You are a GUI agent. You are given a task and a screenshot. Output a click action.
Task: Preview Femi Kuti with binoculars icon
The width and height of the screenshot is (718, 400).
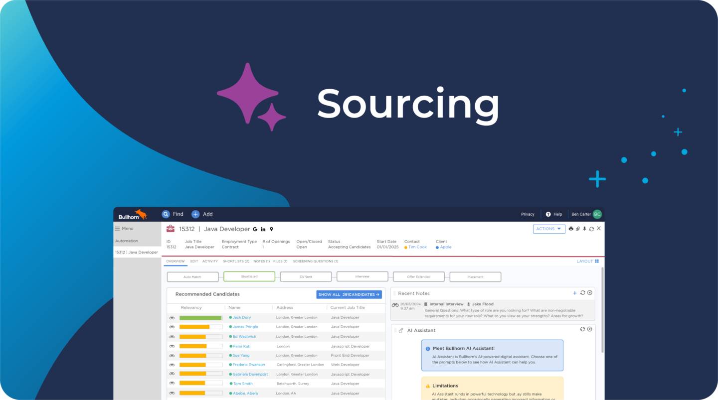pyautogui.click(x=172, y=346)
